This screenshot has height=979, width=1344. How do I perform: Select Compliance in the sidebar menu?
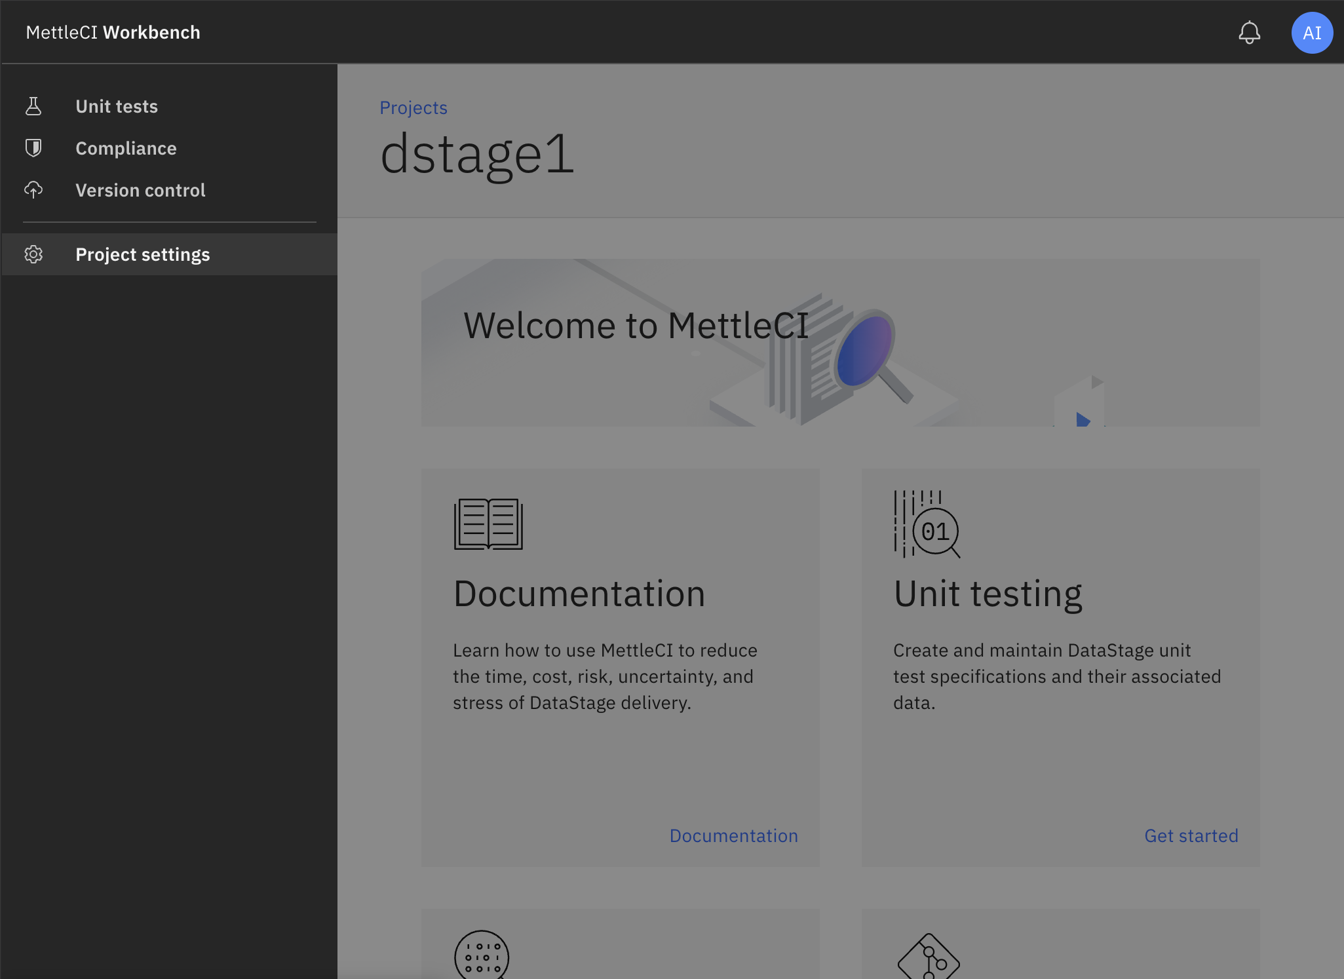coord(126,148)
